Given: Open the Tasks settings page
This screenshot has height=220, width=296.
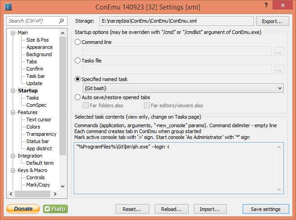Looking at the screenshot, I should click(x=33, y=98).
